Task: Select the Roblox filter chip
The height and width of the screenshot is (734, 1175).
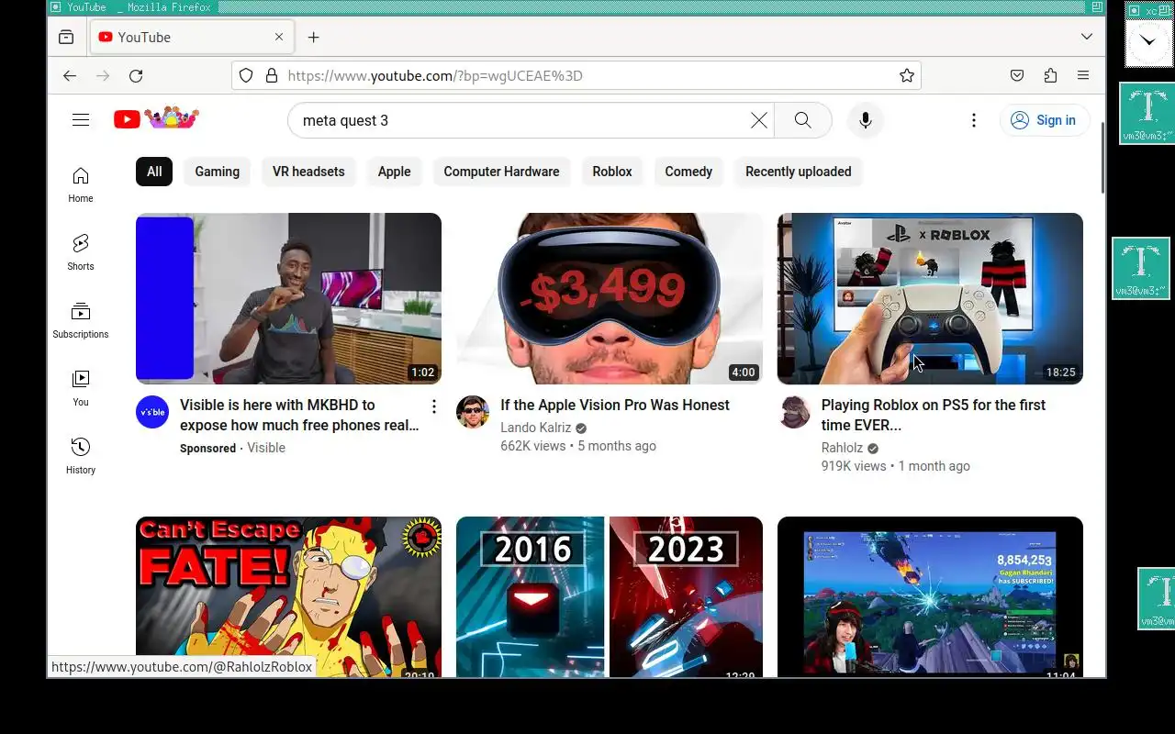Action: (612, 172)
